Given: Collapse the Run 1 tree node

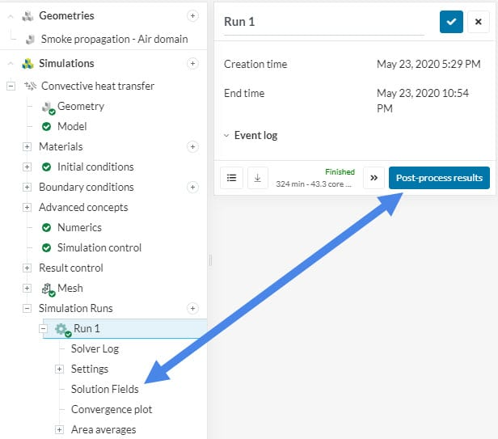Looking at the screenshot, I should pyautogui.click(x=43, y=328).
